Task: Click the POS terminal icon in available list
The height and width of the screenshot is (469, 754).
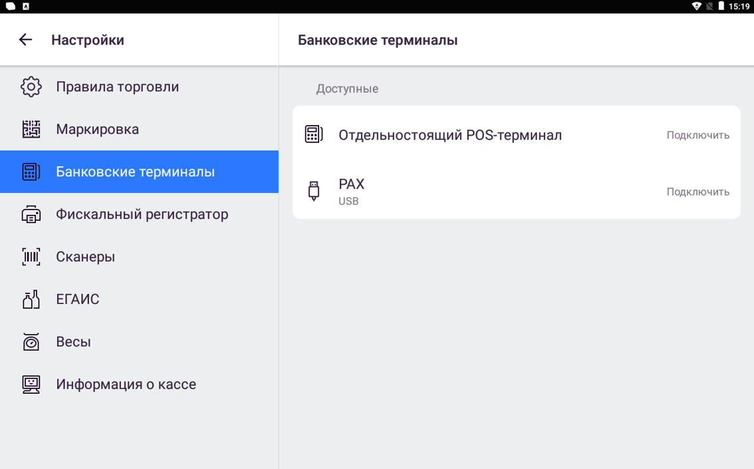Action: point(314,134)
